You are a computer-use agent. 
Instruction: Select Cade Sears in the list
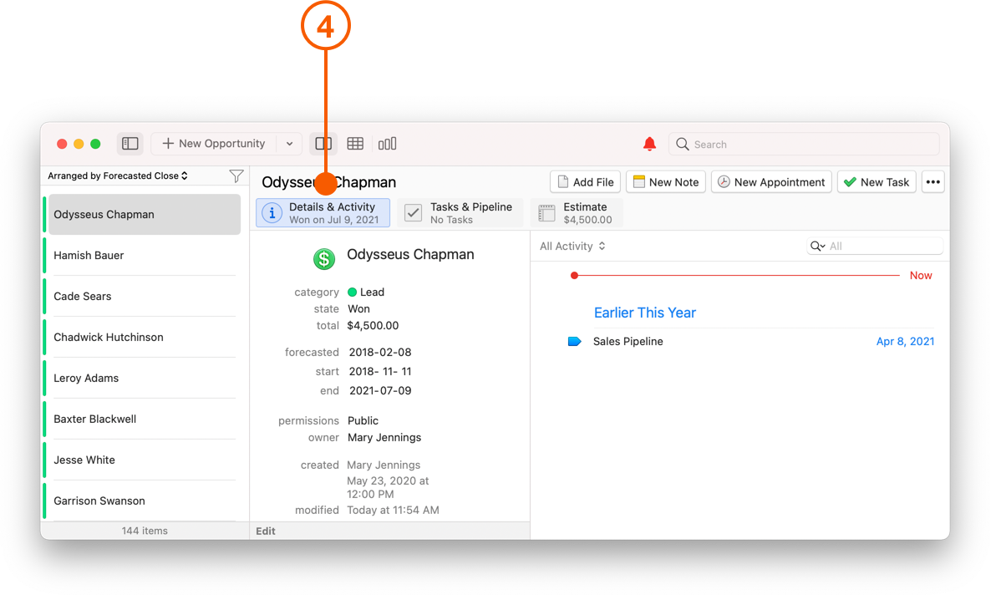pyautogui.click(x=145, y=296)
